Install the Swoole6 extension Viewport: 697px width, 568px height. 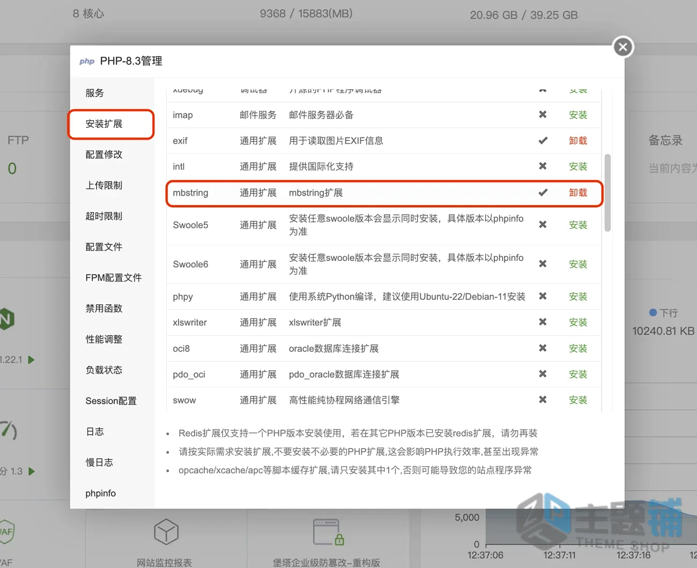(x=578, y=264)
